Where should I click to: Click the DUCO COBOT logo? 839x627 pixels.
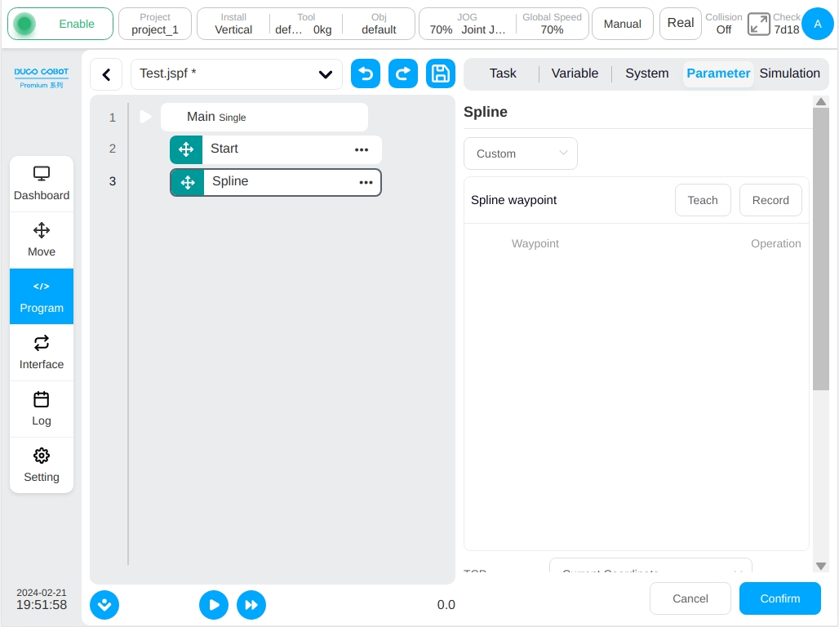[41, 77]
